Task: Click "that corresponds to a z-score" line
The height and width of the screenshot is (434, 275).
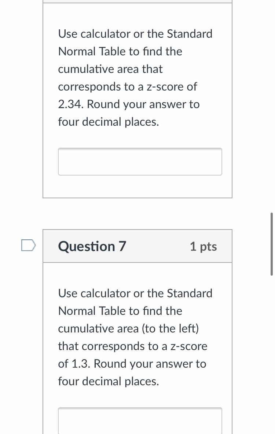Action: pyautogui.click(x=132, y=346)
